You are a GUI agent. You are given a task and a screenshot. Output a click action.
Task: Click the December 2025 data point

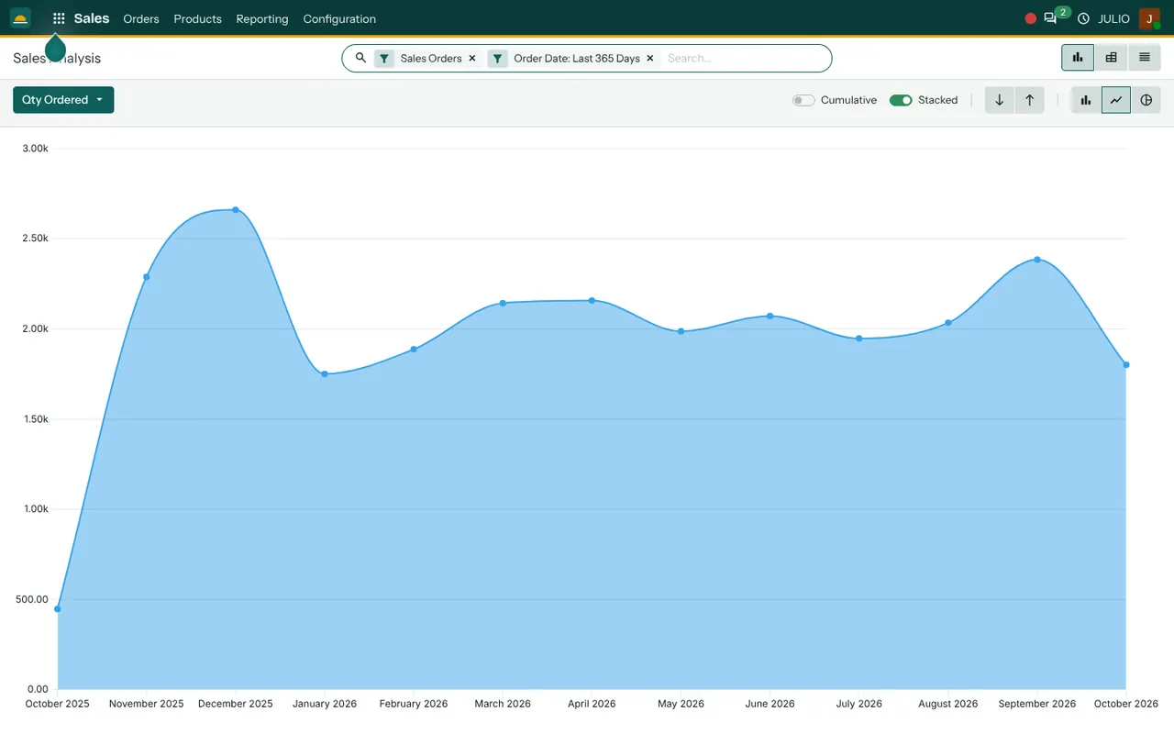coord(236,210)
